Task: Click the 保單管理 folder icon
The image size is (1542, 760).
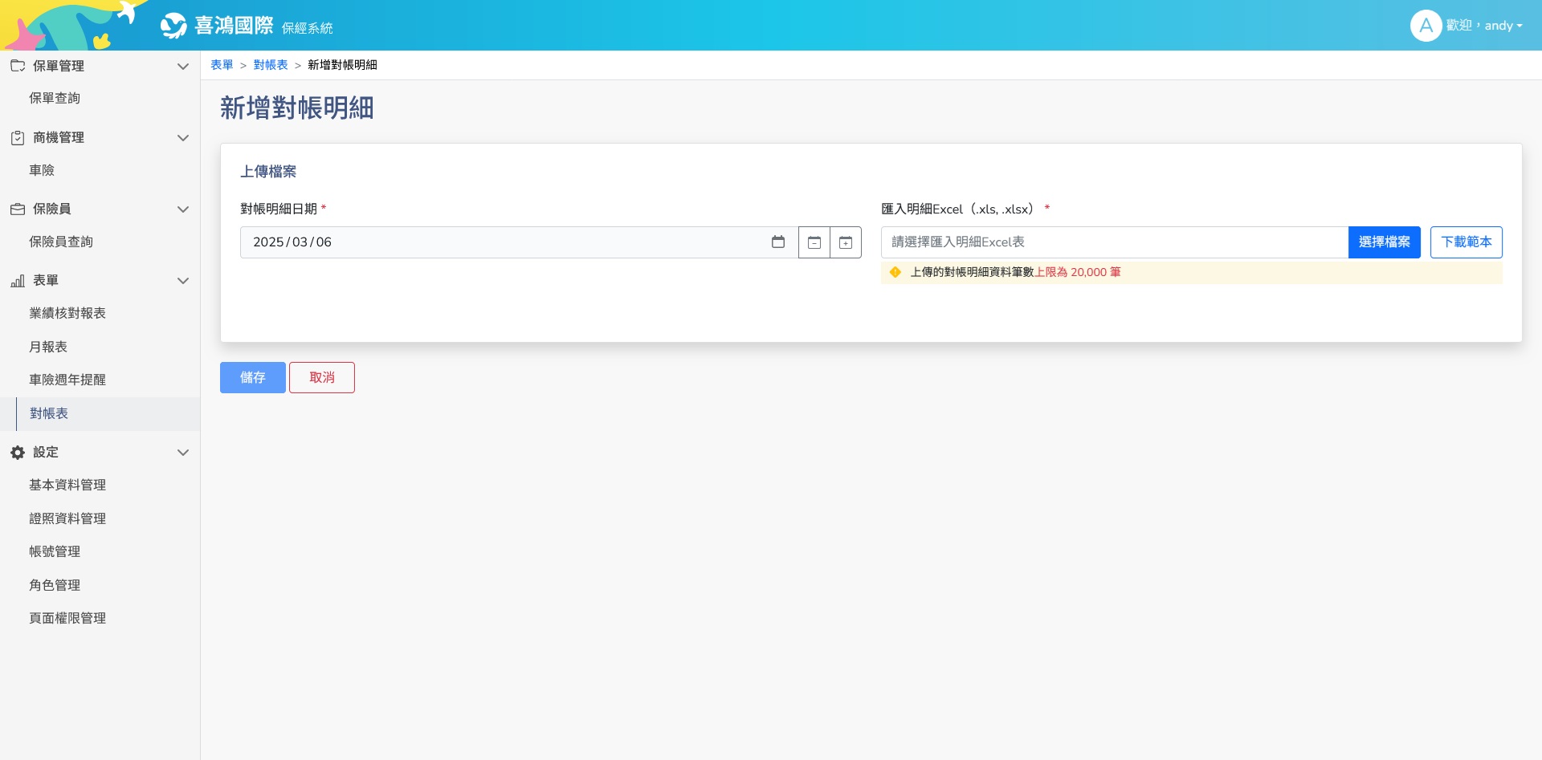Action: 18,66
